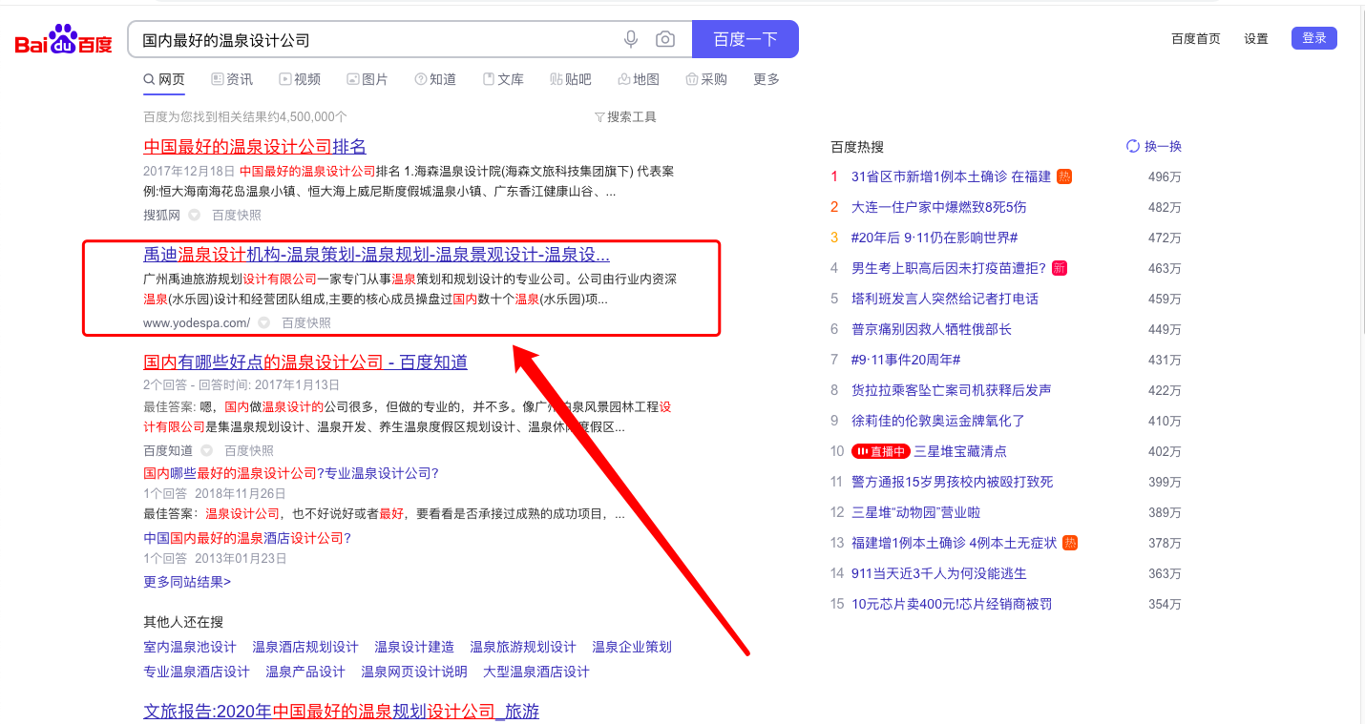Open hot search #20年后 9·11仍在影响世界#
1365x724 pixels.
pyautogui.click(x=934, y=238)
